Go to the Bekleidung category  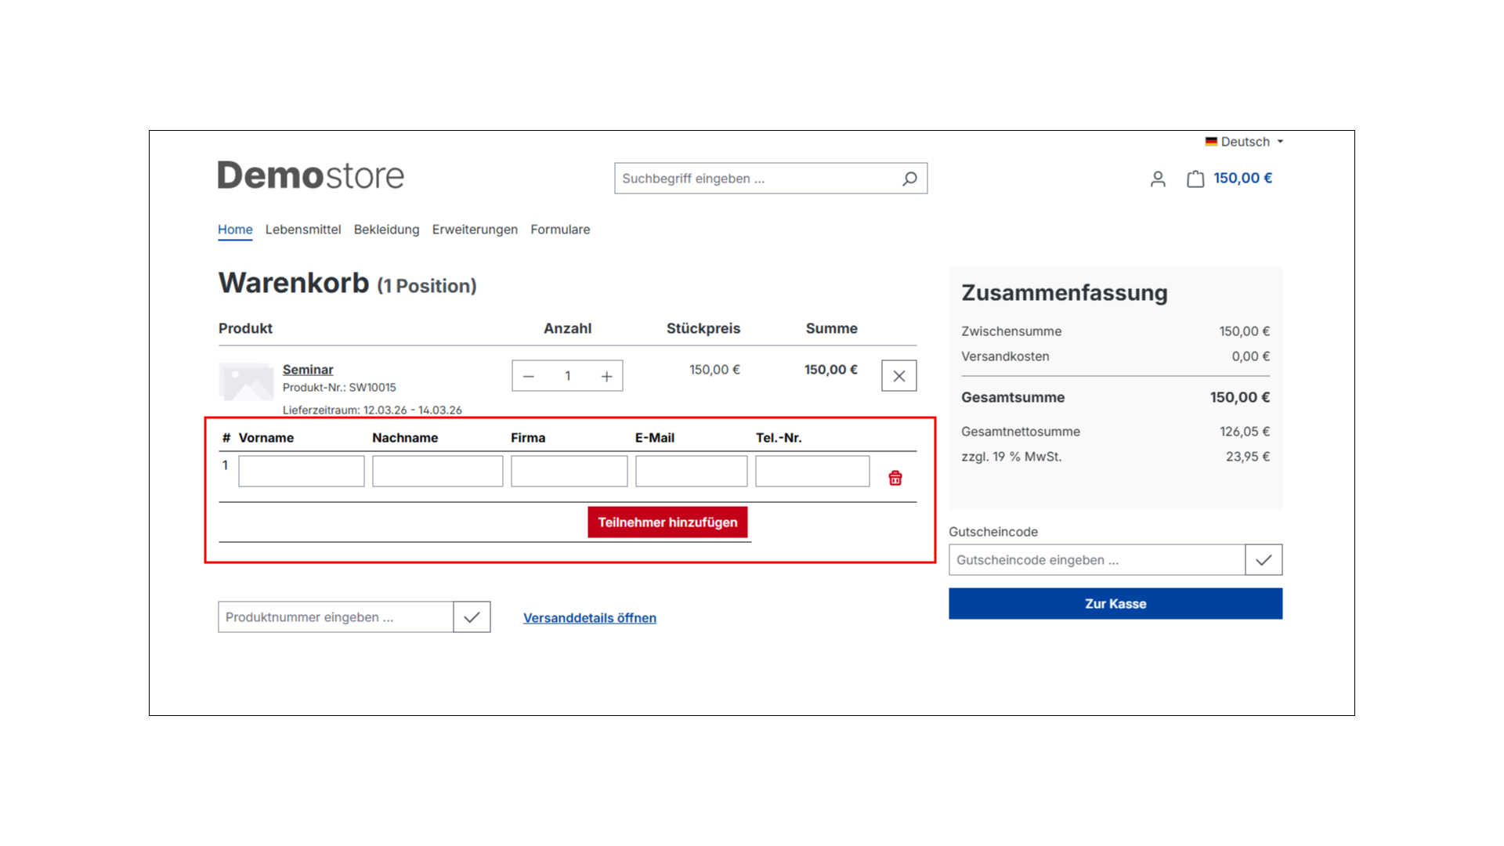(x=386, y=230)
